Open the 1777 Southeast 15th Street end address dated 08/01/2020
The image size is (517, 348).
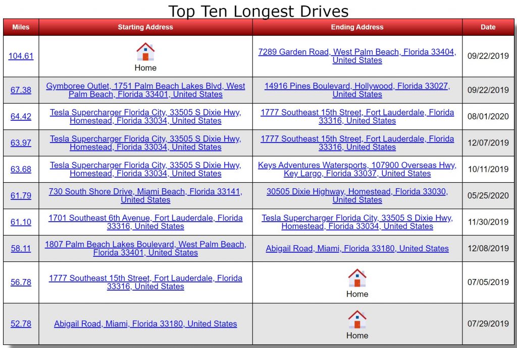(x=357, y=116)
